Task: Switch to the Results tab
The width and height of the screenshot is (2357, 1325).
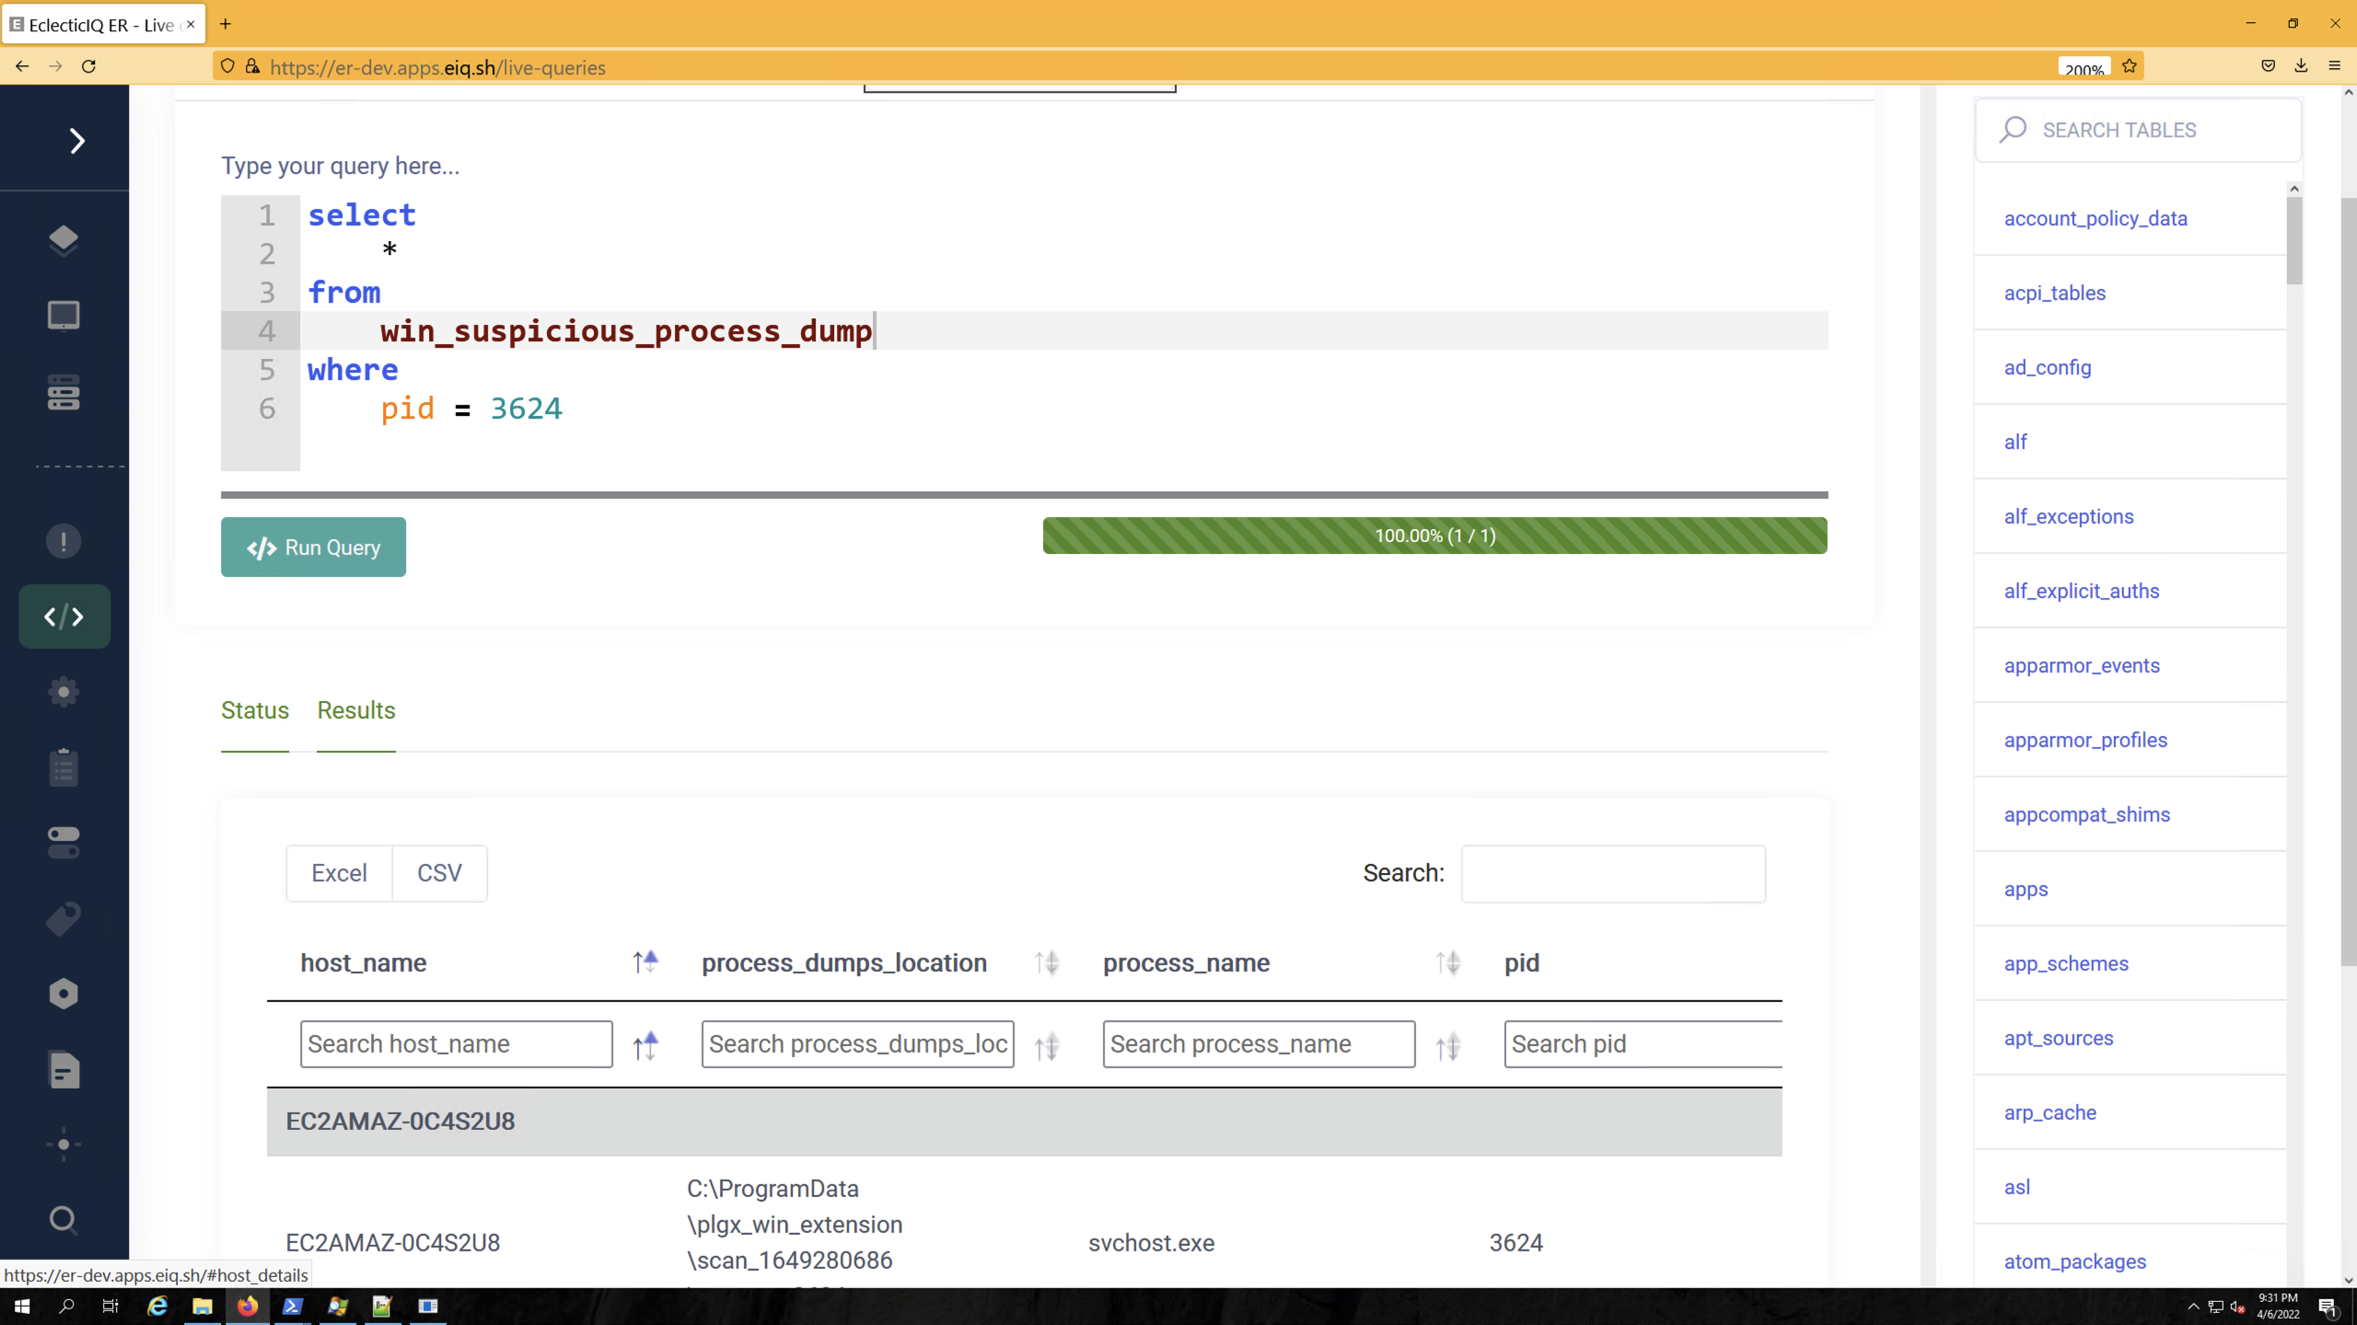Action: coord(356,710)
